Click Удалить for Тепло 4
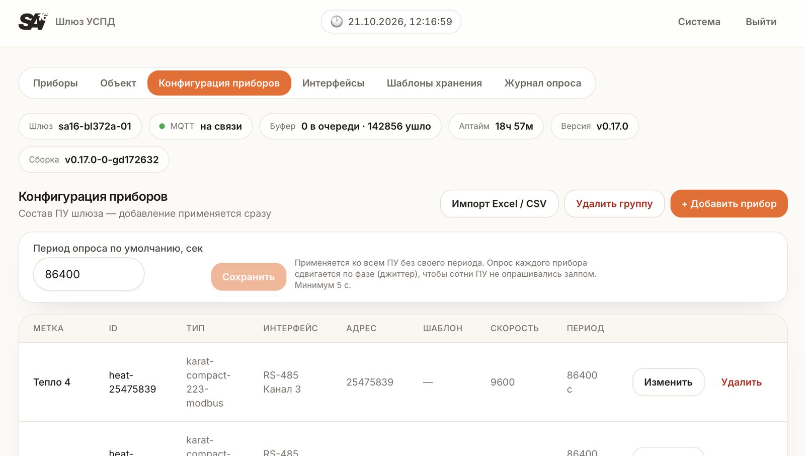 coord(741,382)
